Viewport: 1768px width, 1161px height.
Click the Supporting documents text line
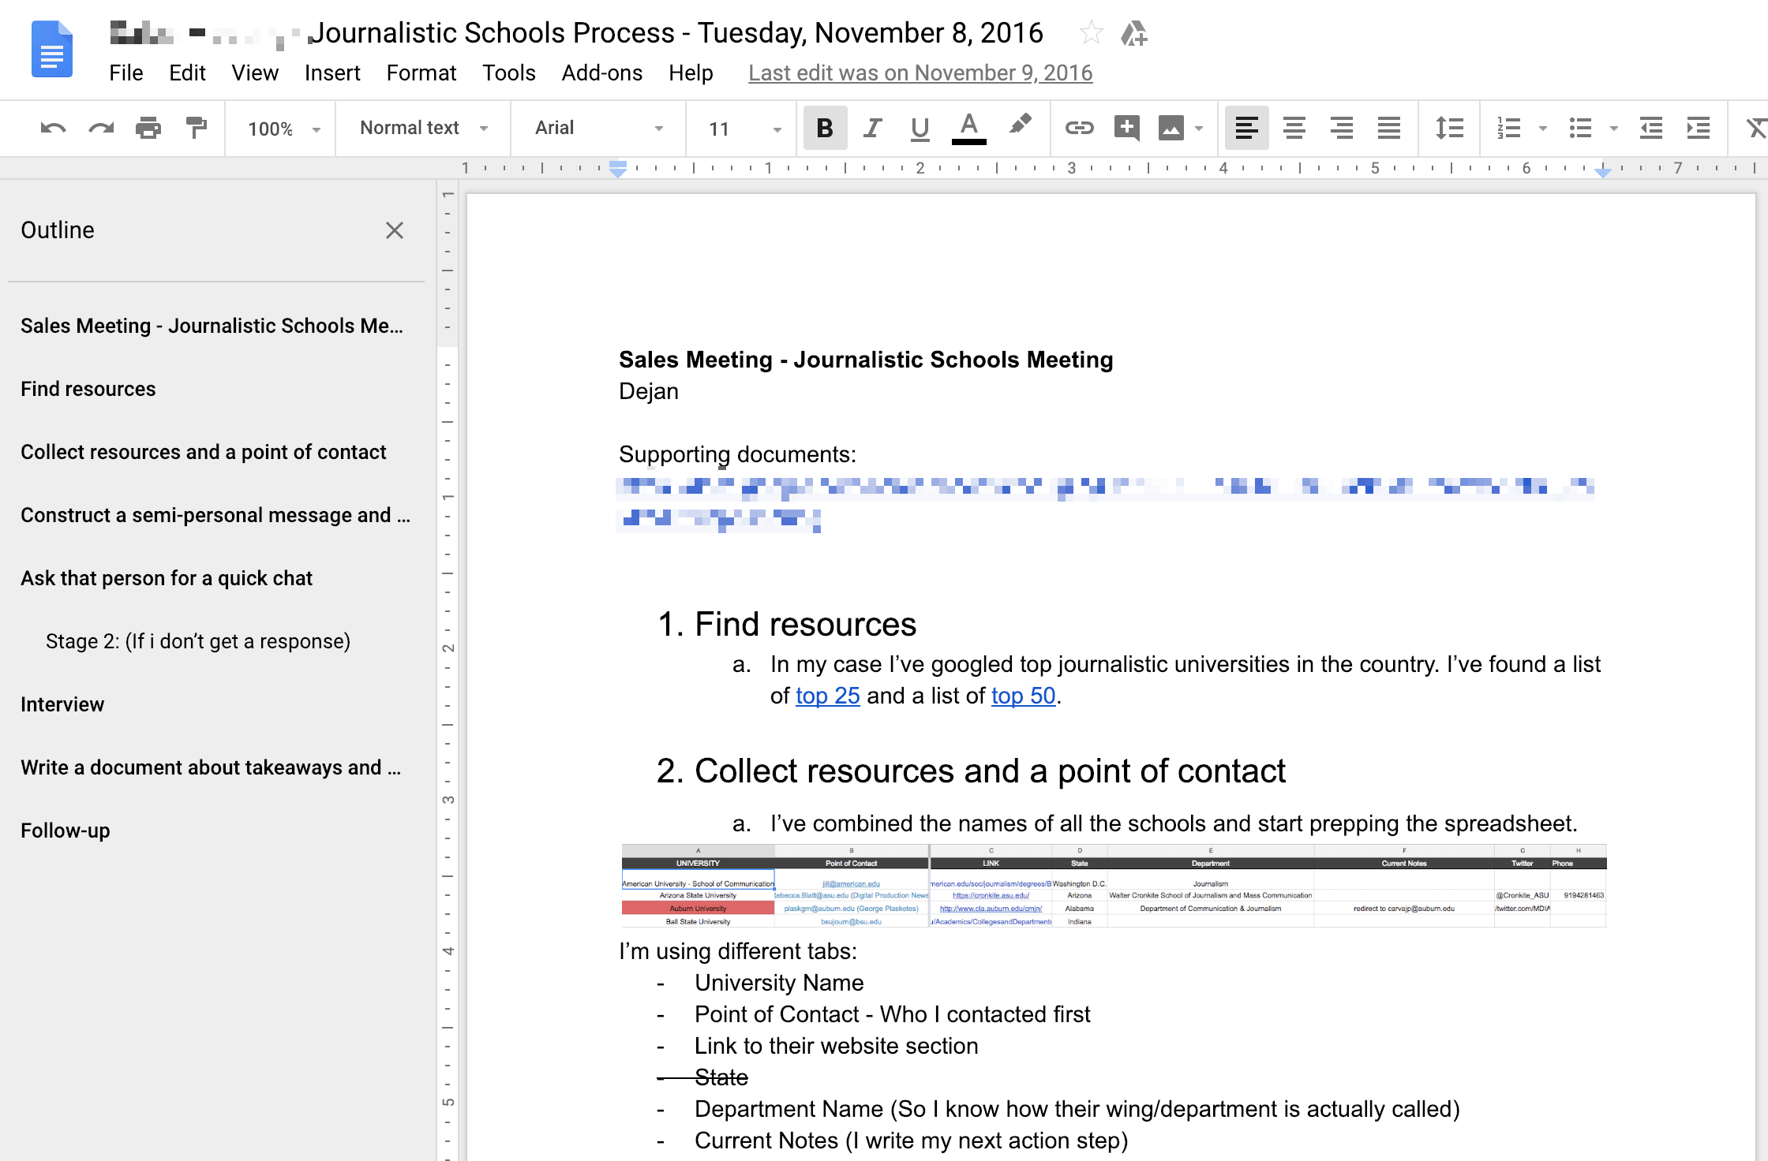tap(737, 454)
